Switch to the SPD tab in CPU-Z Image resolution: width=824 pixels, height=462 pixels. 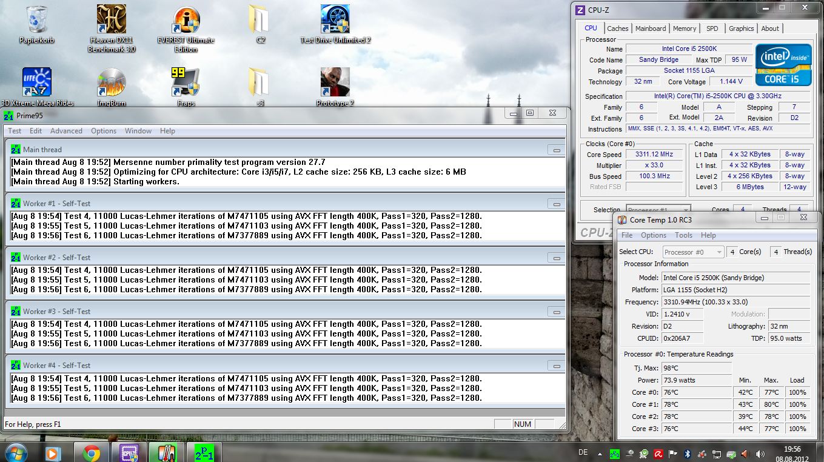[x=712, y=28]
